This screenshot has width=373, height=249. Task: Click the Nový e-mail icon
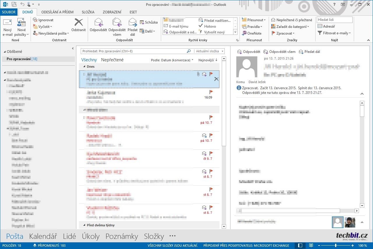(x=8, y=23)
